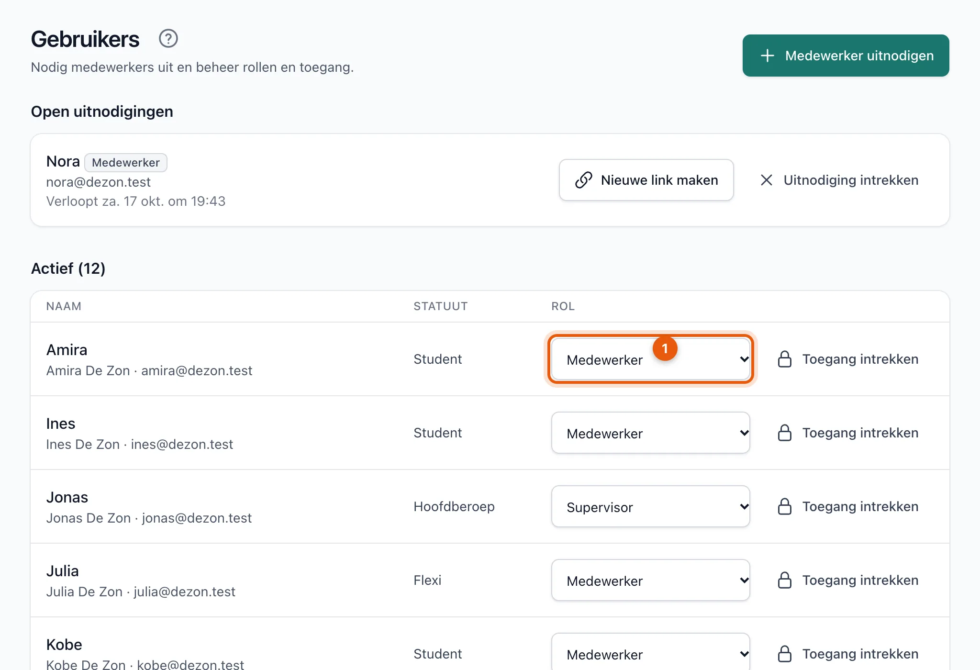Image resolution: width=980 pixels, height=670 pixels.
Task: Click the STATUUT column header
Action: pos(441,306)
